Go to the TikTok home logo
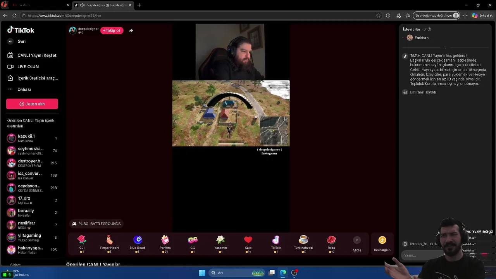Viewport: 496px width, 279px height. [21, 30]
